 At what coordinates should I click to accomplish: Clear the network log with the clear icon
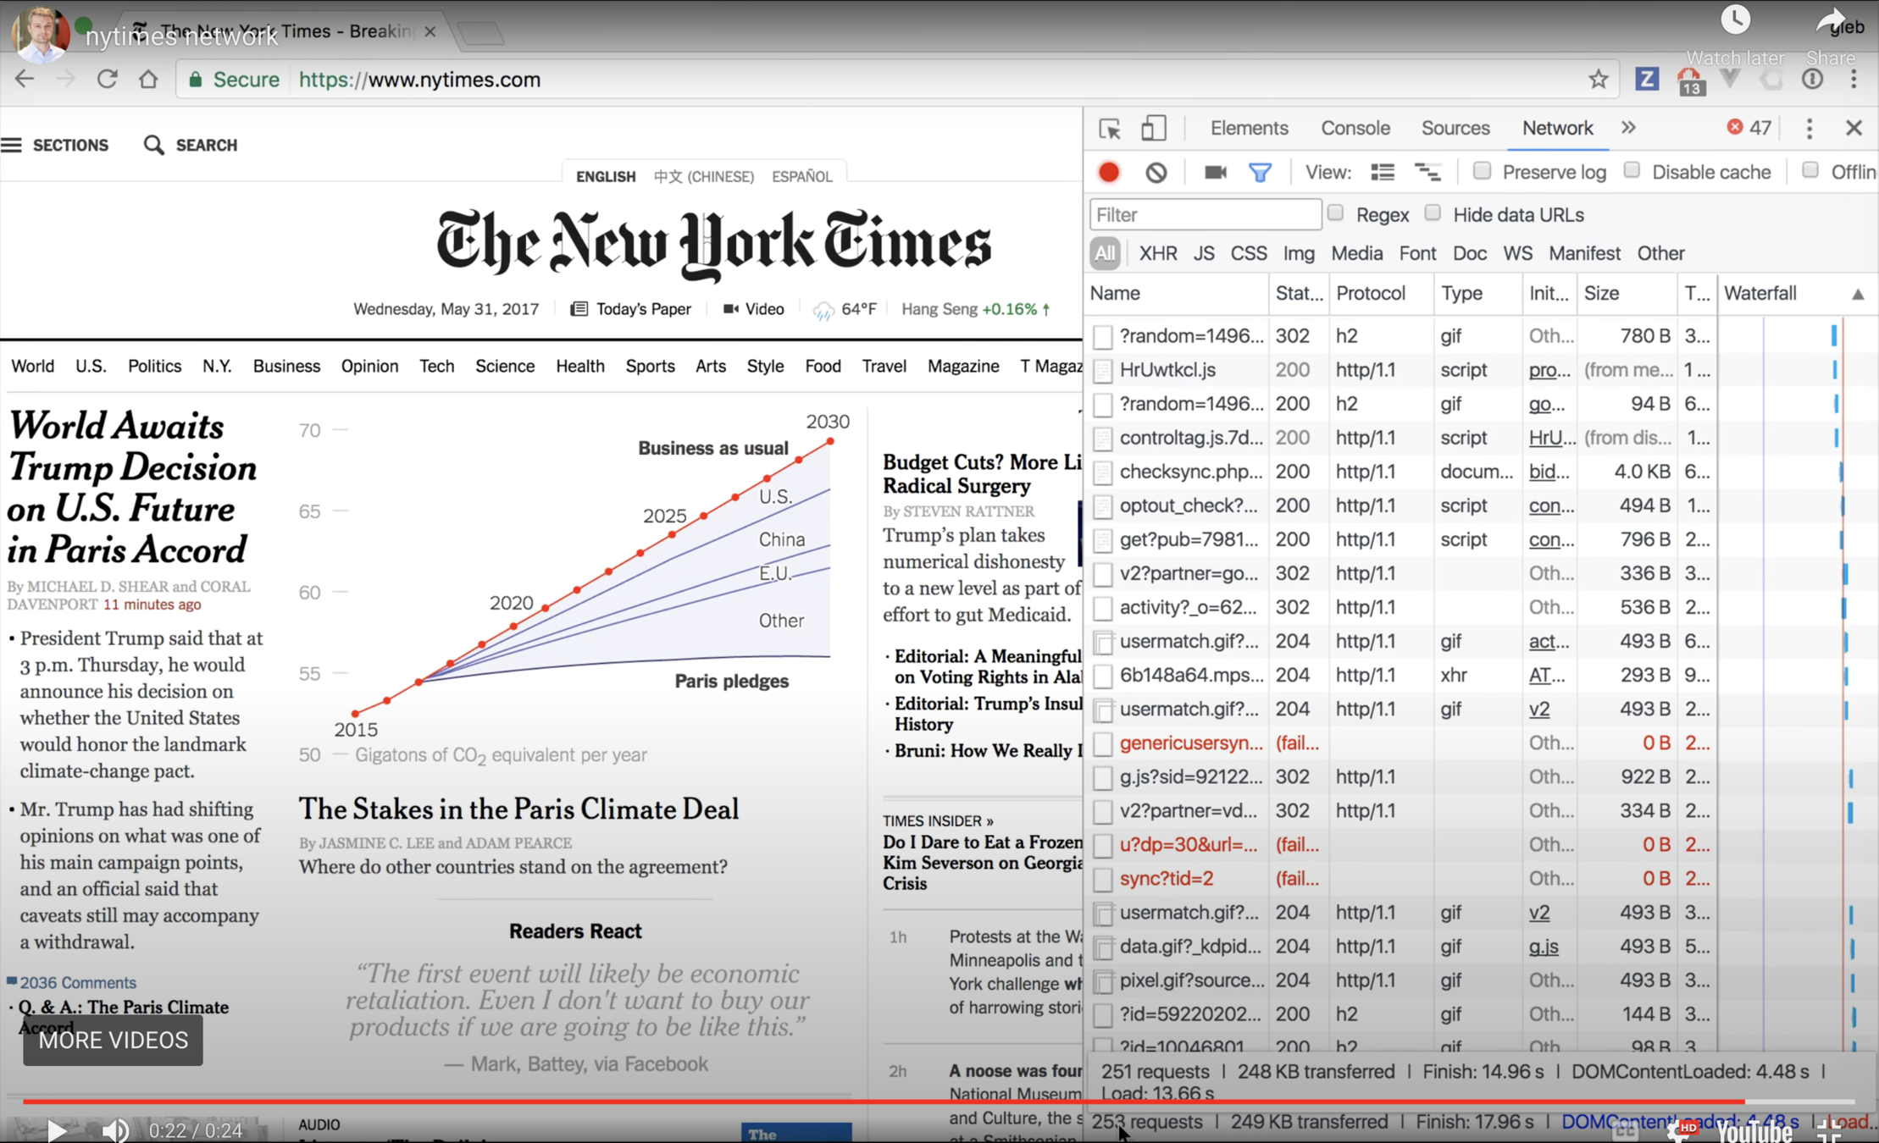pyautogui.click(x=1156, y=172)
